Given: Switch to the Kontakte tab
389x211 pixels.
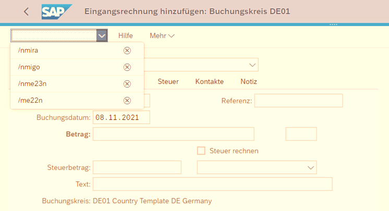Looking at the screenshot, I should tap(209, 82).
